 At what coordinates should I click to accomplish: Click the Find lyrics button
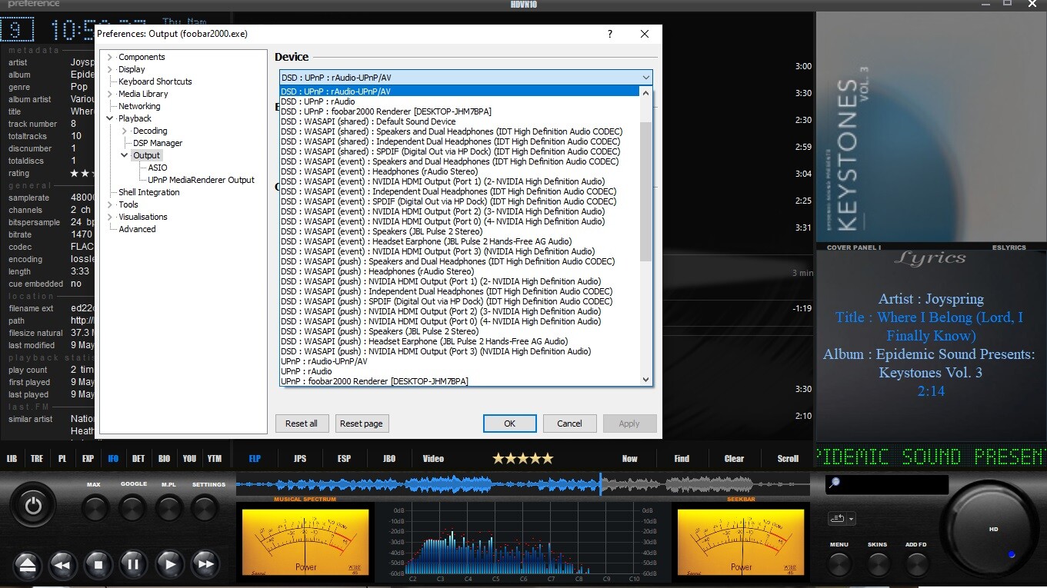click(682, 459)
